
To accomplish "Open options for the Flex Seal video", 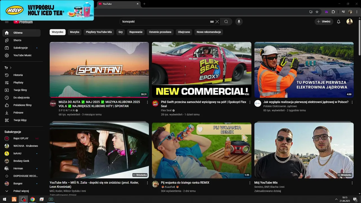I will pos(250,102).
